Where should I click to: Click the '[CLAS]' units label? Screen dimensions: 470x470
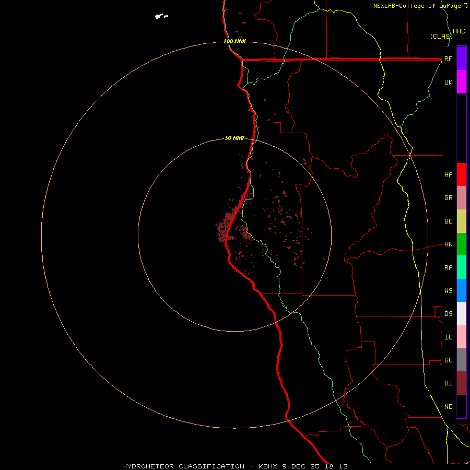click(441, 37)
